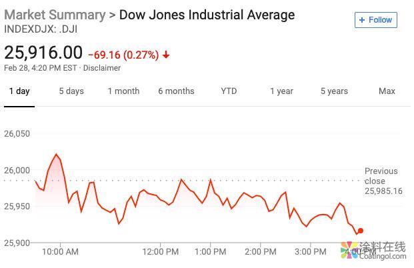Select the 1 day tab
The width and height of the screenshot is (414, 268).
point(19,91)
